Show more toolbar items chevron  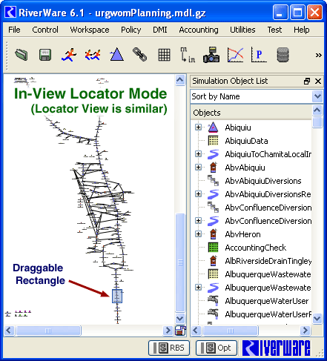click(x=319, y=55)
